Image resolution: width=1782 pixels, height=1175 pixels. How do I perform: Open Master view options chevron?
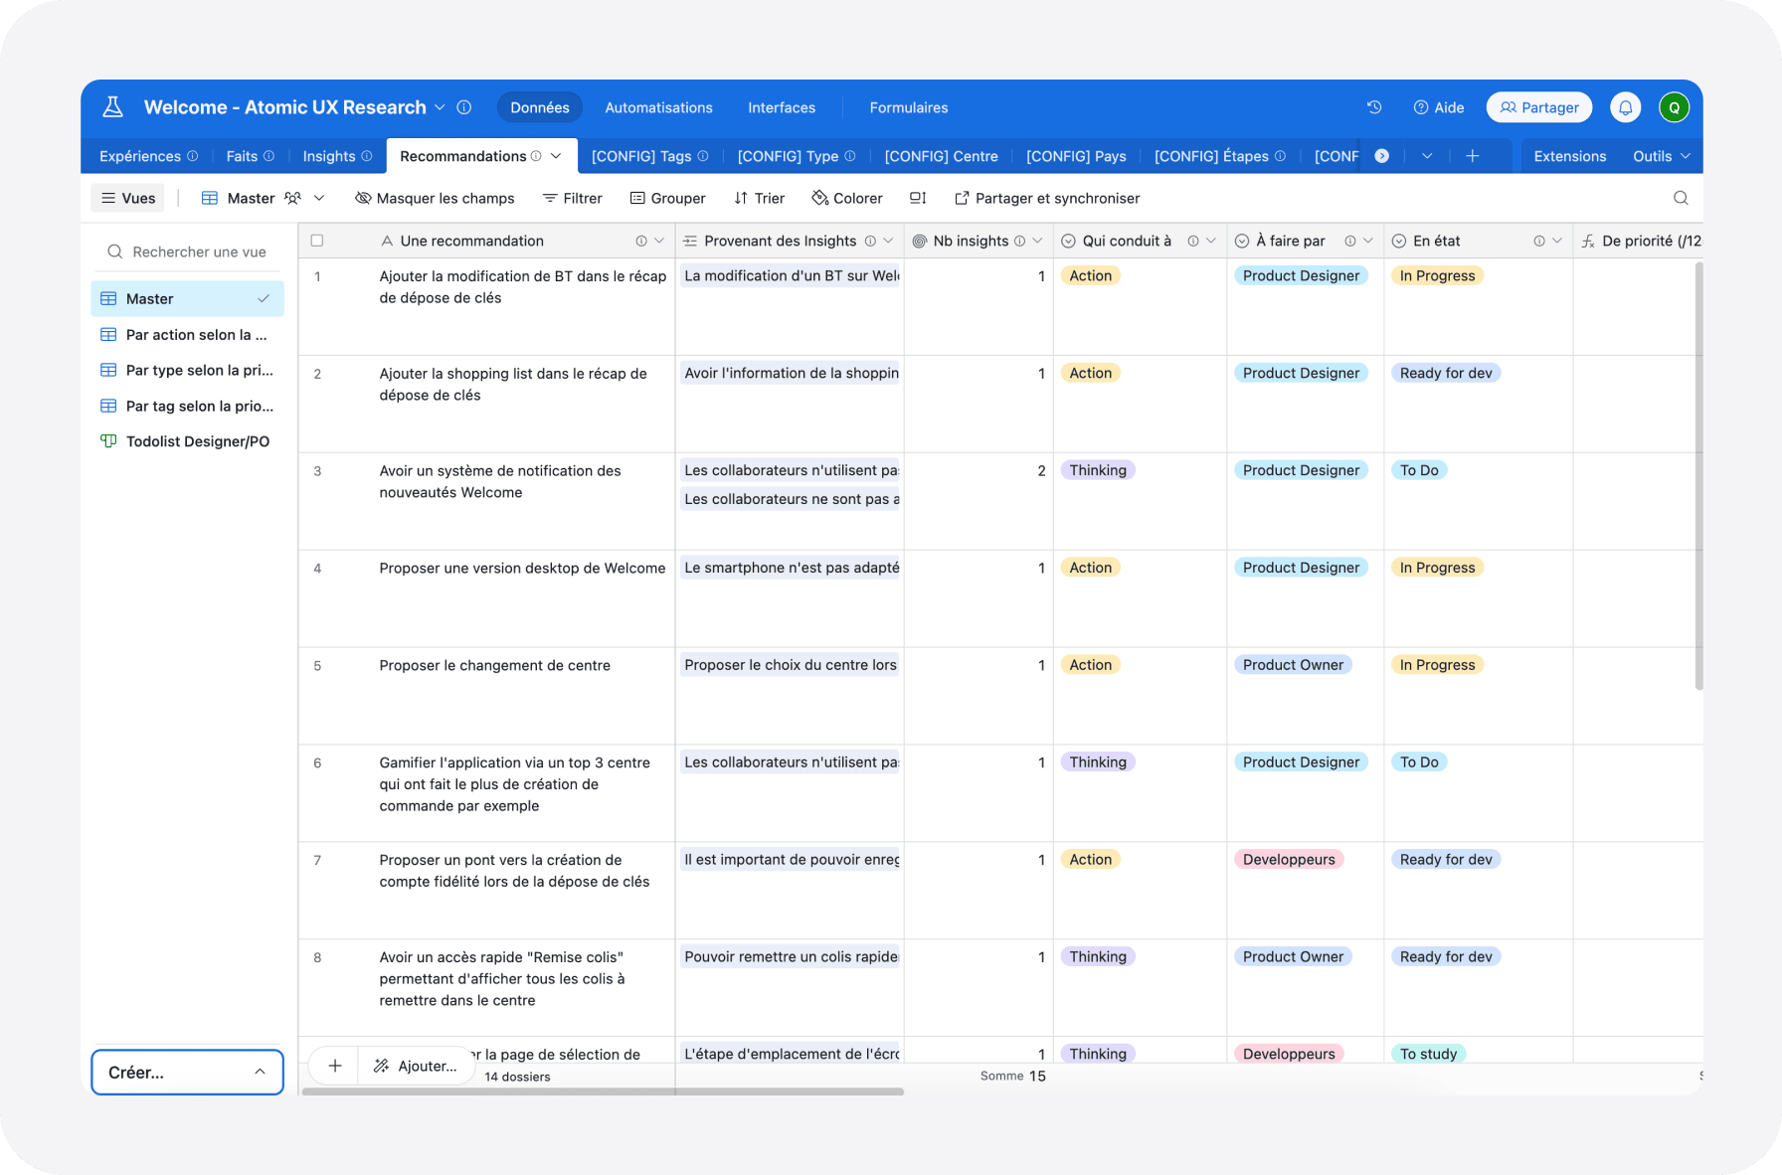(x=319, y=198)
